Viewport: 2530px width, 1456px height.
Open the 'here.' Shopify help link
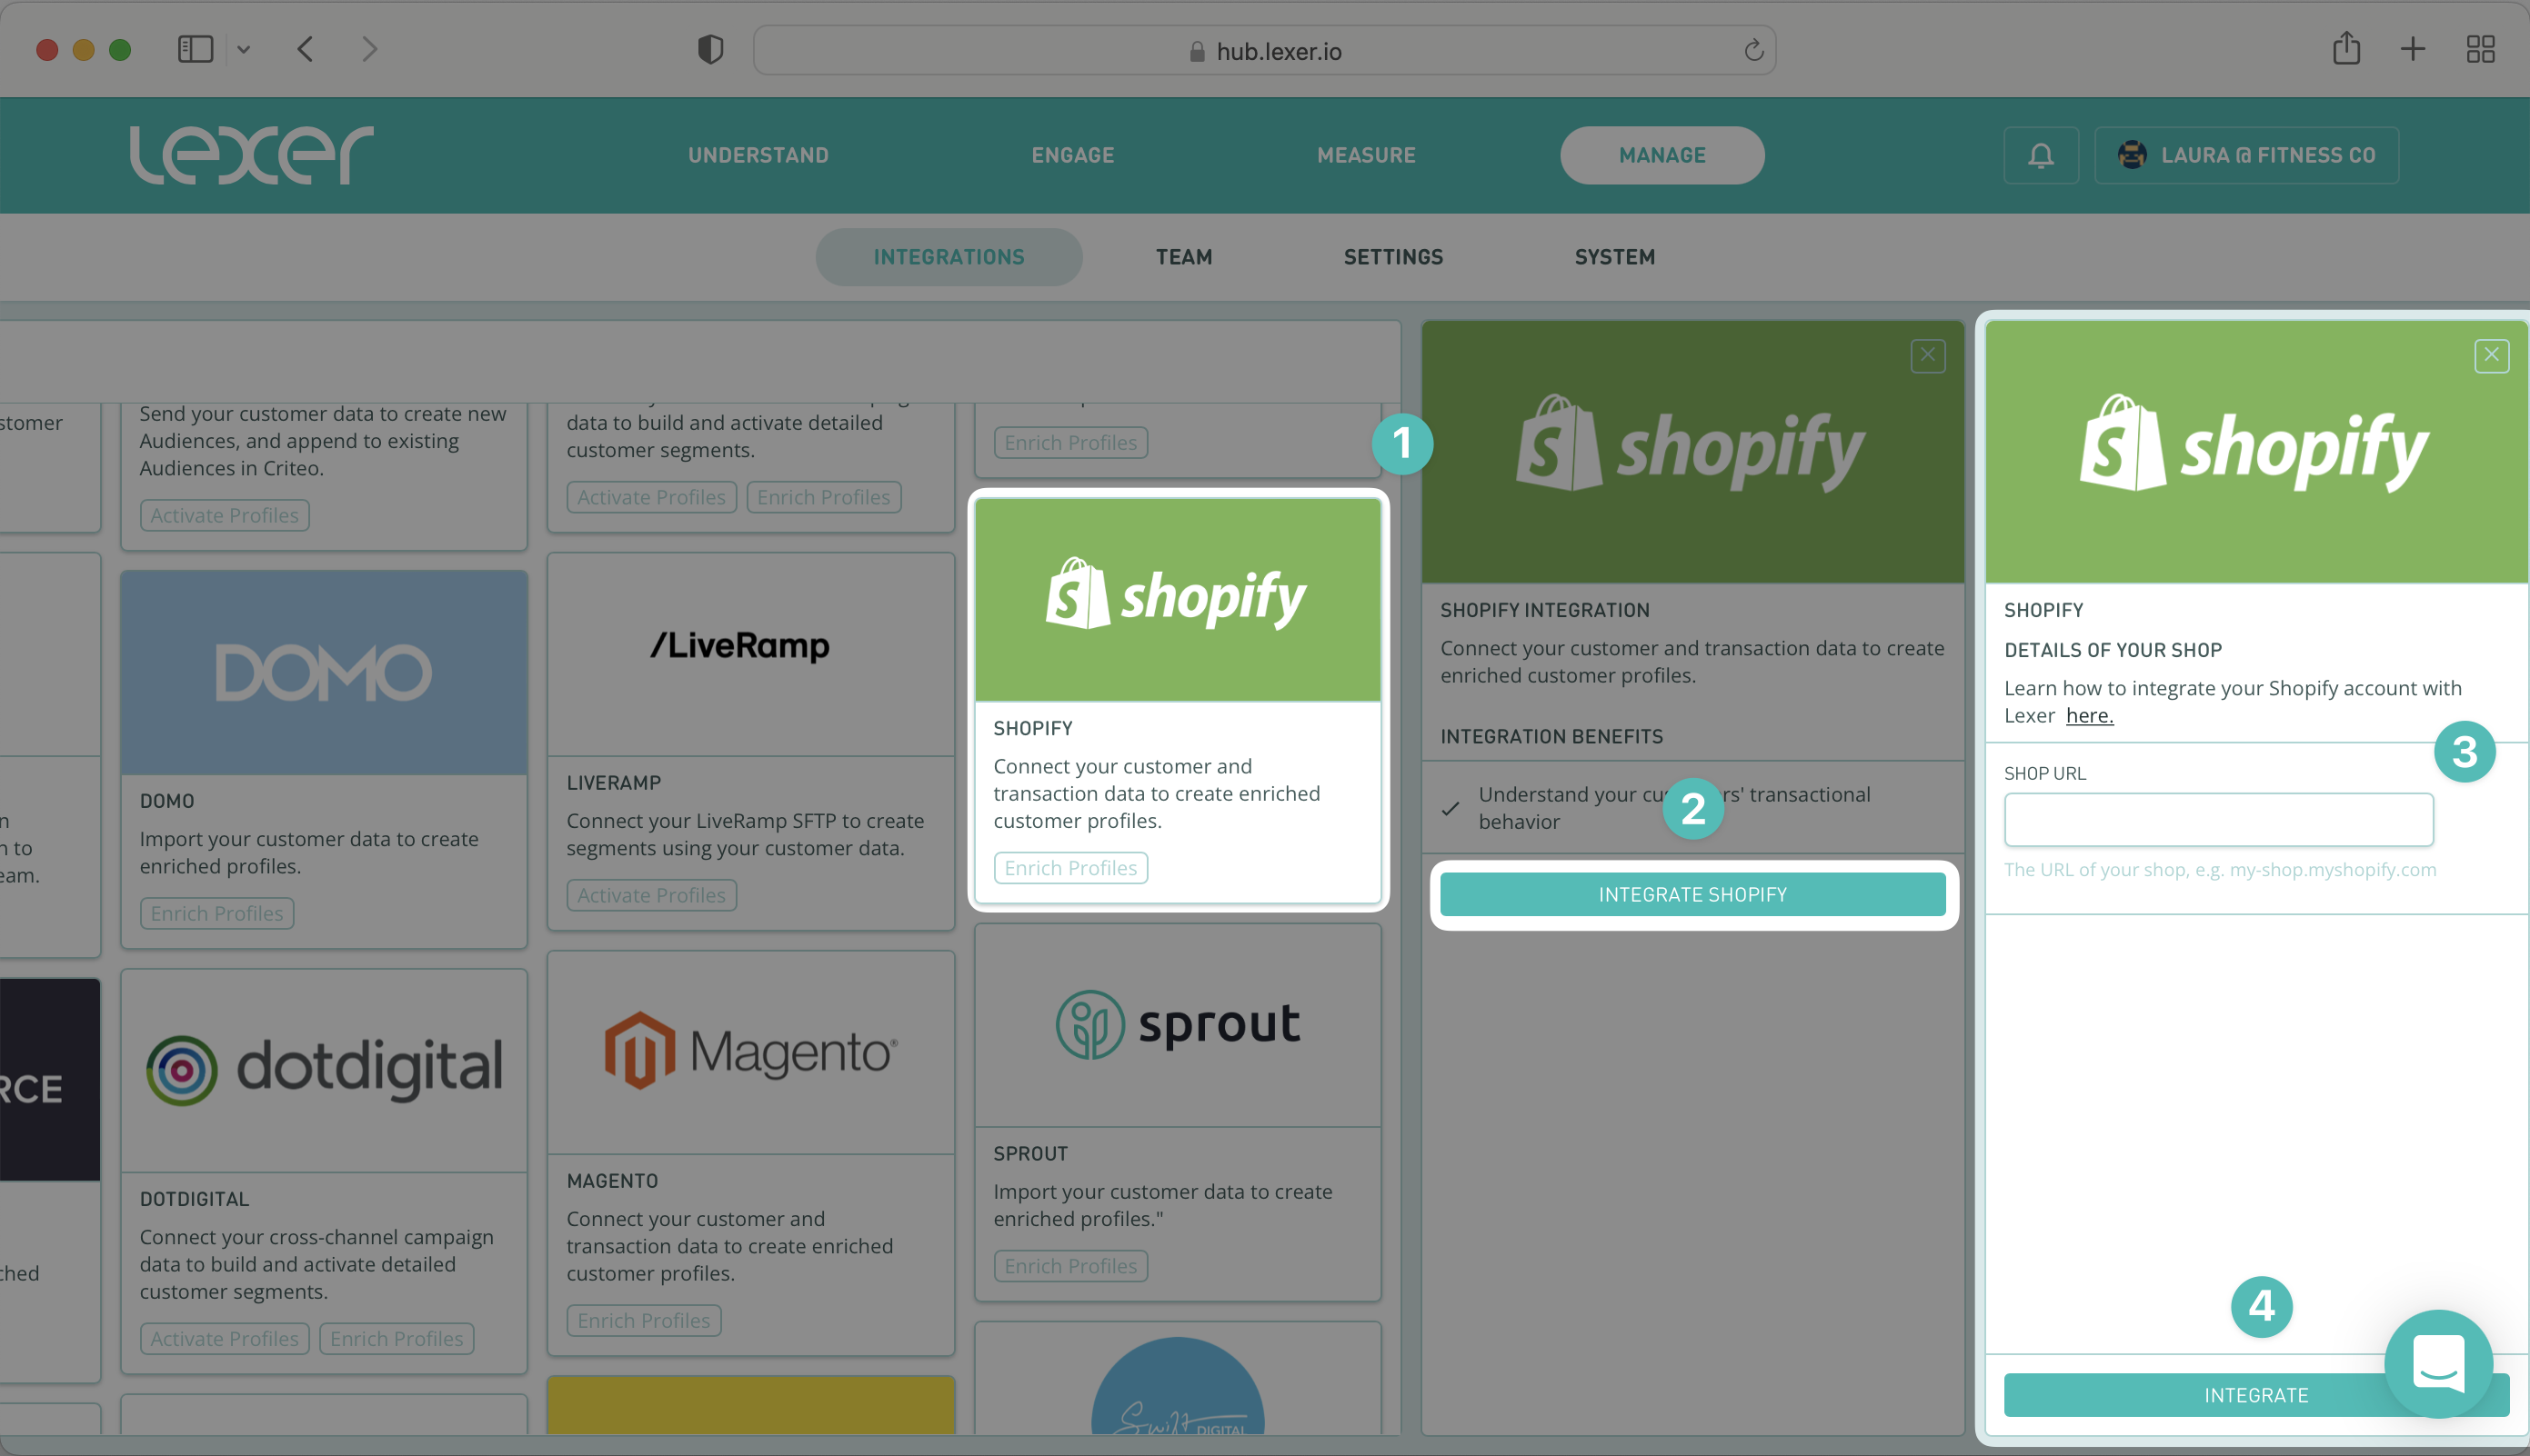coord(2089,715)
